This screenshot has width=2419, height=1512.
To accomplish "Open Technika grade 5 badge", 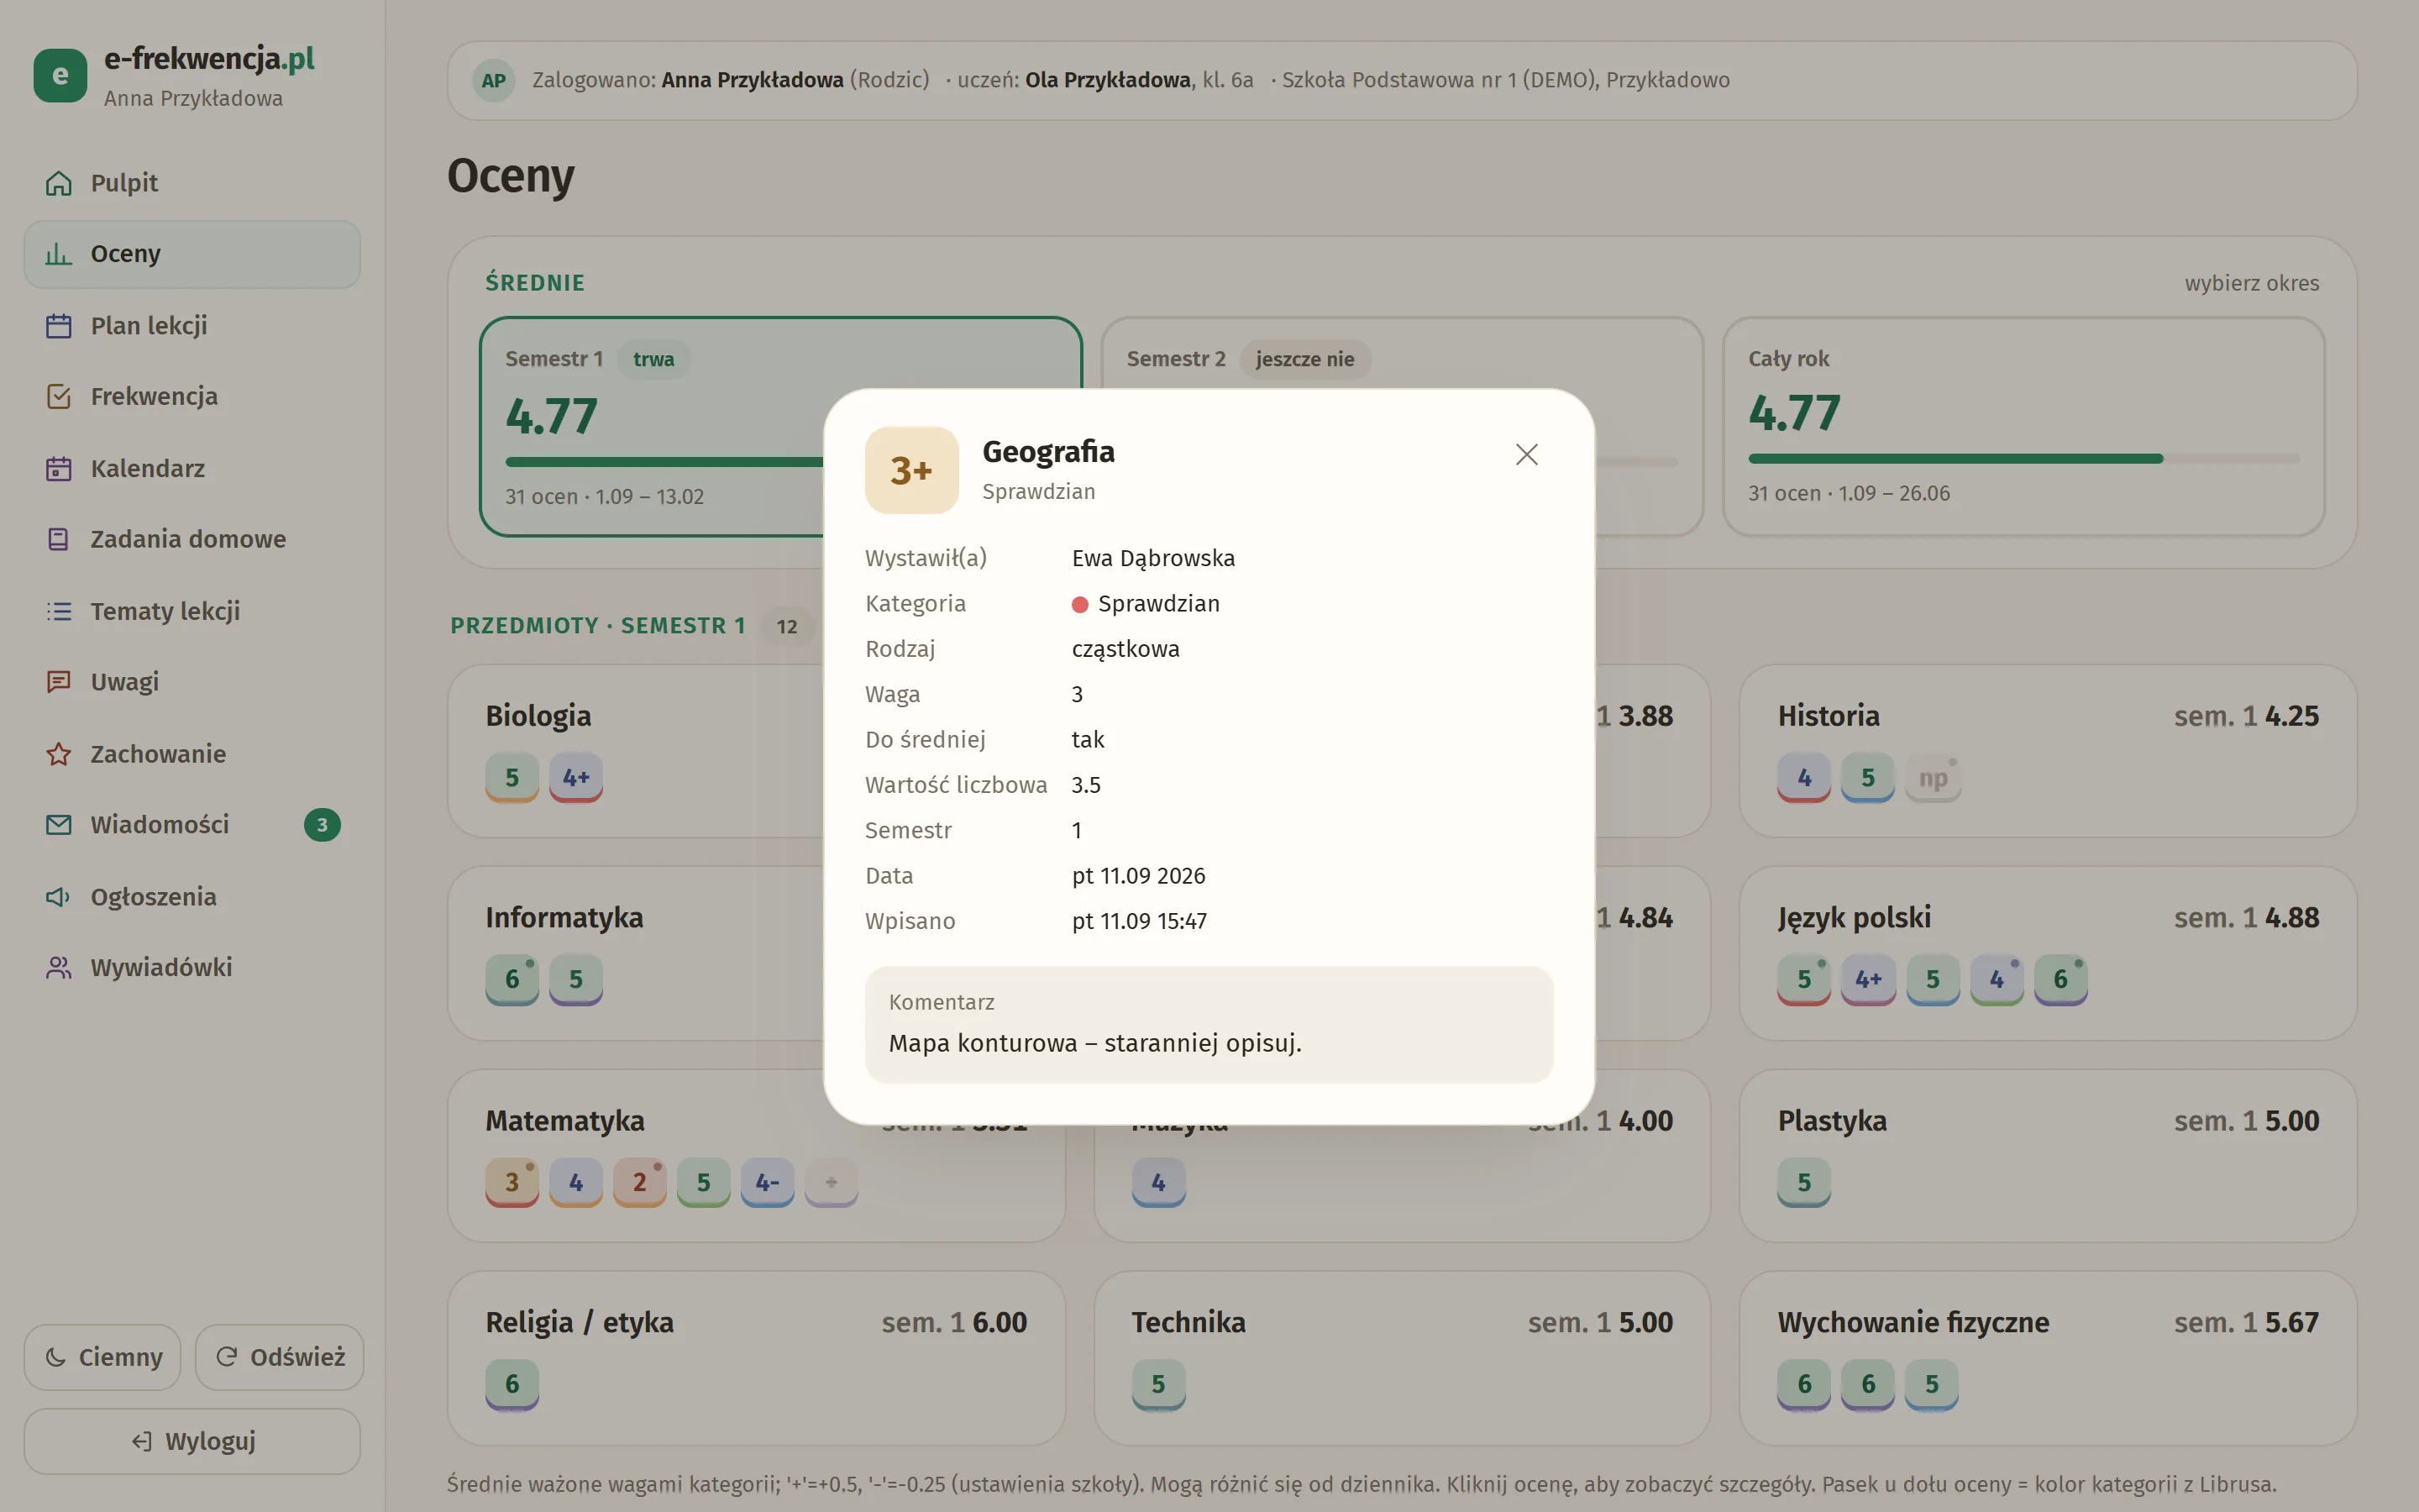I will tap(1158, 1385).
